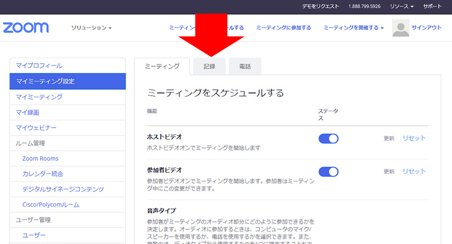Select Zoom Rooms under ルーム管理
This screenshot has width=452, height=244.
(40, 159)
